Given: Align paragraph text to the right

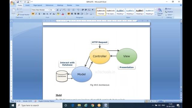Looking at the screenshot, I should (75, 14).
